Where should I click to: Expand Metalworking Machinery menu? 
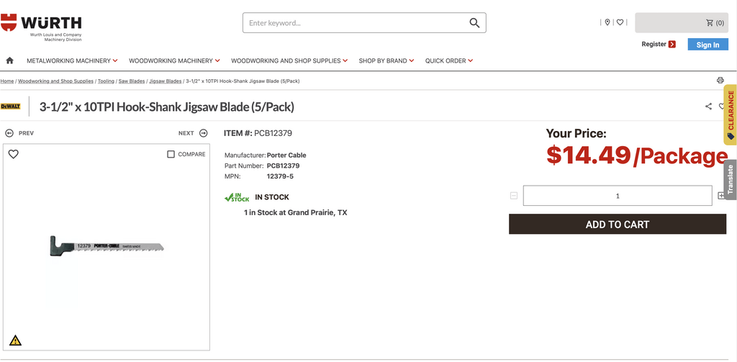[x=72, y=60]
